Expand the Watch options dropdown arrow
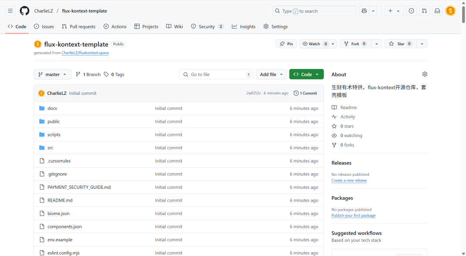This screenshot has height=256, width=466. click(x=333, y=44)
